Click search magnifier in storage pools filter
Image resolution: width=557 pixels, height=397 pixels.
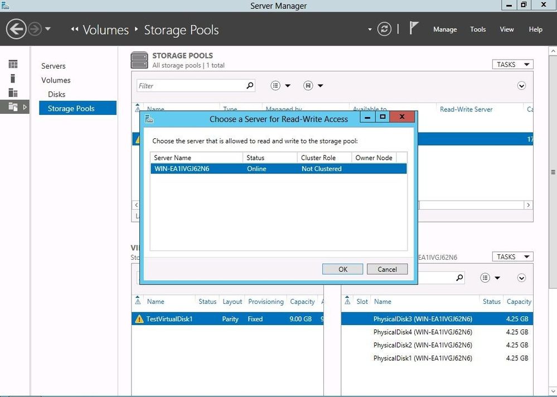[x=250, y=85]
